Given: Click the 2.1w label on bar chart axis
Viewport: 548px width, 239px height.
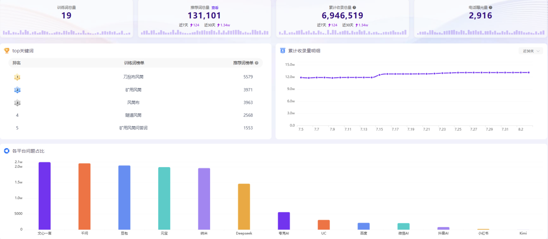Looking at the screenshot, I should pyautogui.click(x=18, y=162).
